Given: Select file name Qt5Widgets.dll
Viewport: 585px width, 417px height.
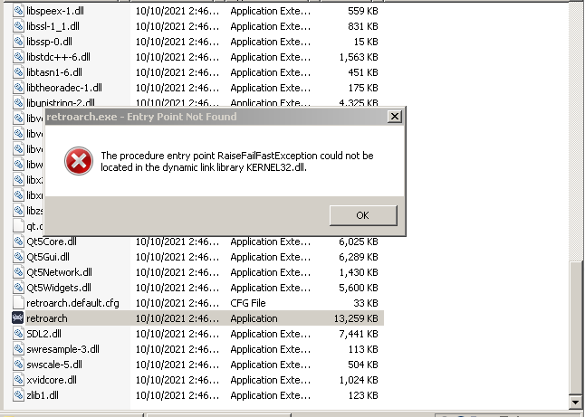Looking at the screenshot, I should coord(59,288).
